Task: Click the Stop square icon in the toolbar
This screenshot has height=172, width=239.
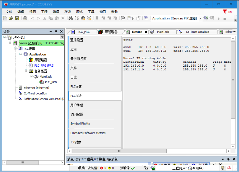Action: point(225,19)
